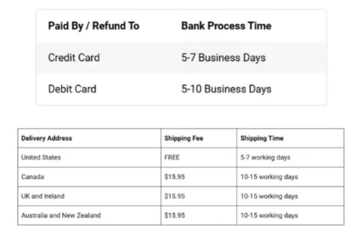The height and width of the screenshot is (230, 362).
Task: Select the "UK and Ireland" cell
Action: pyautogui.click(x=43, y=196)
